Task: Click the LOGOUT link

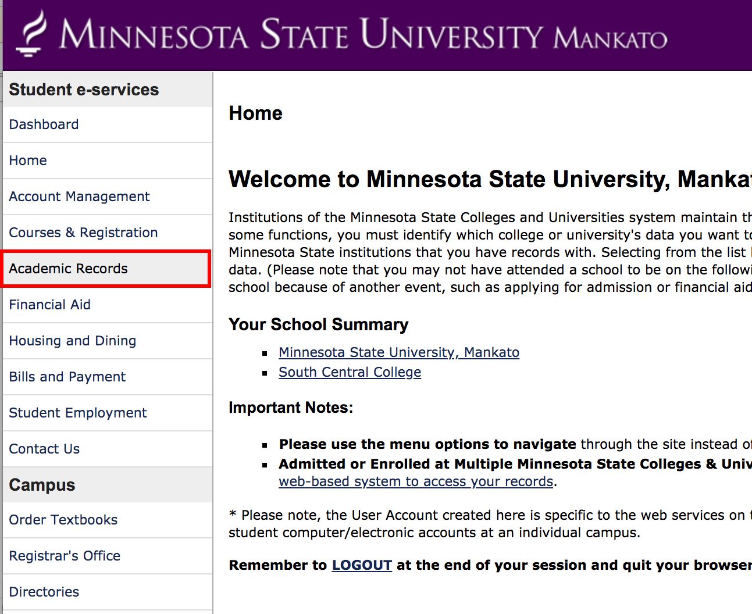Action: point(362,565)
